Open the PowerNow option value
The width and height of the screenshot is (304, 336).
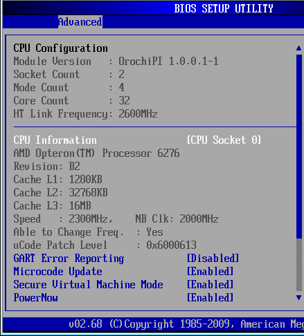[x=210, y=297]
